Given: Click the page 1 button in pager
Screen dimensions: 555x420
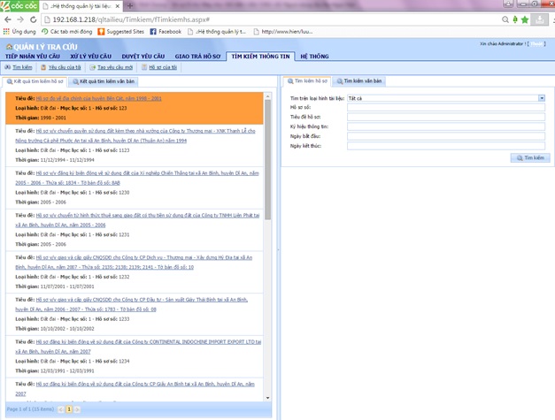Looking at the screenshot, I should click(69, 409).
